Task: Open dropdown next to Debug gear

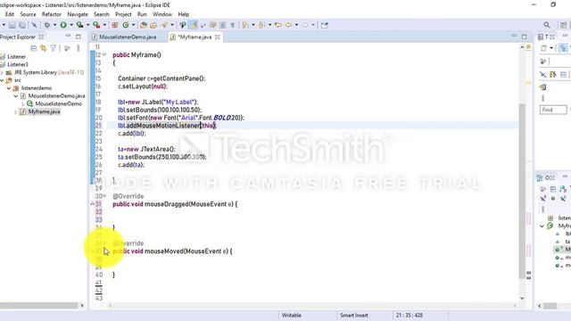Action: tap(55, 25)
